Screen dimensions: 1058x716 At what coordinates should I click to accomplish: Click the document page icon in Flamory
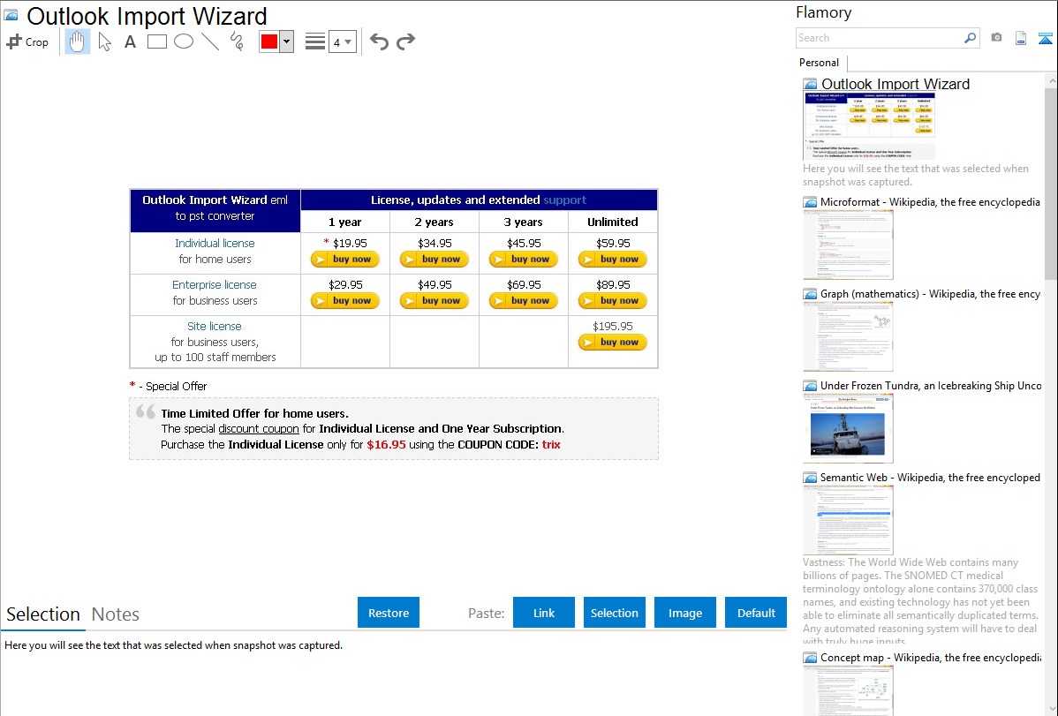pyautogui.click(x=1021, y=38)
